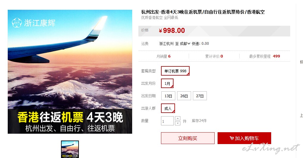Choose the 27日 departure date
Viewport: 303px width, 158px height.
[x=200, y=96]
